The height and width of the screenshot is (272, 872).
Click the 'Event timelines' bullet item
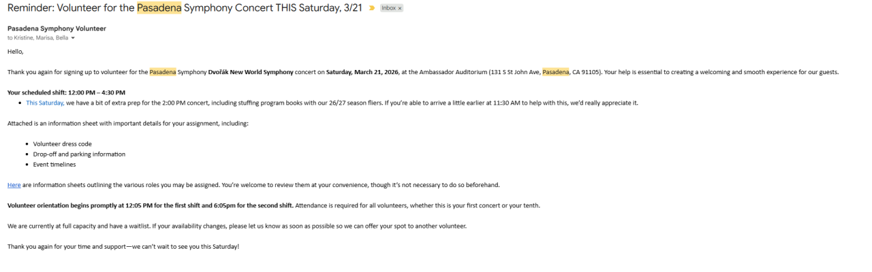tap(54, 165)
